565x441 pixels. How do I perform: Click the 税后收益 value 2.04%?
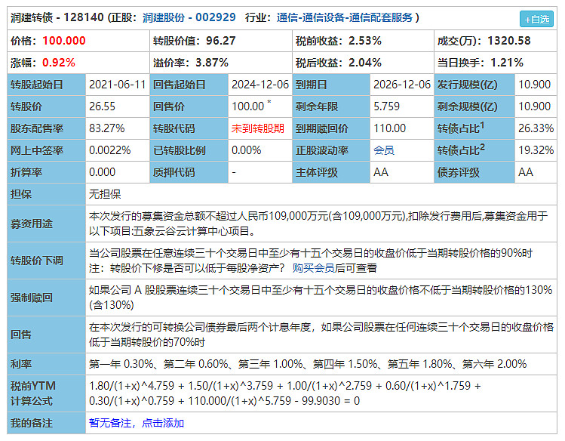click(364, 63)
